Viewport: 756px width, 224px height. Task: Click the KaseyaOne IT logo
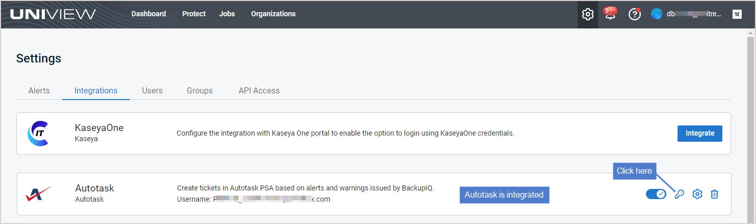37,134
